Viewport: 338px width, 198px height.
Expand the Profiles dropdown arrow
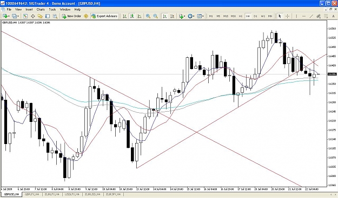(18, 16)
